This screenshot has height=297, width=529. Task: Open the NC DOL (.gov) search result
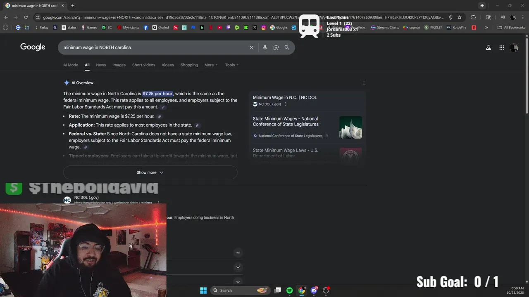[x=86, y=198]
